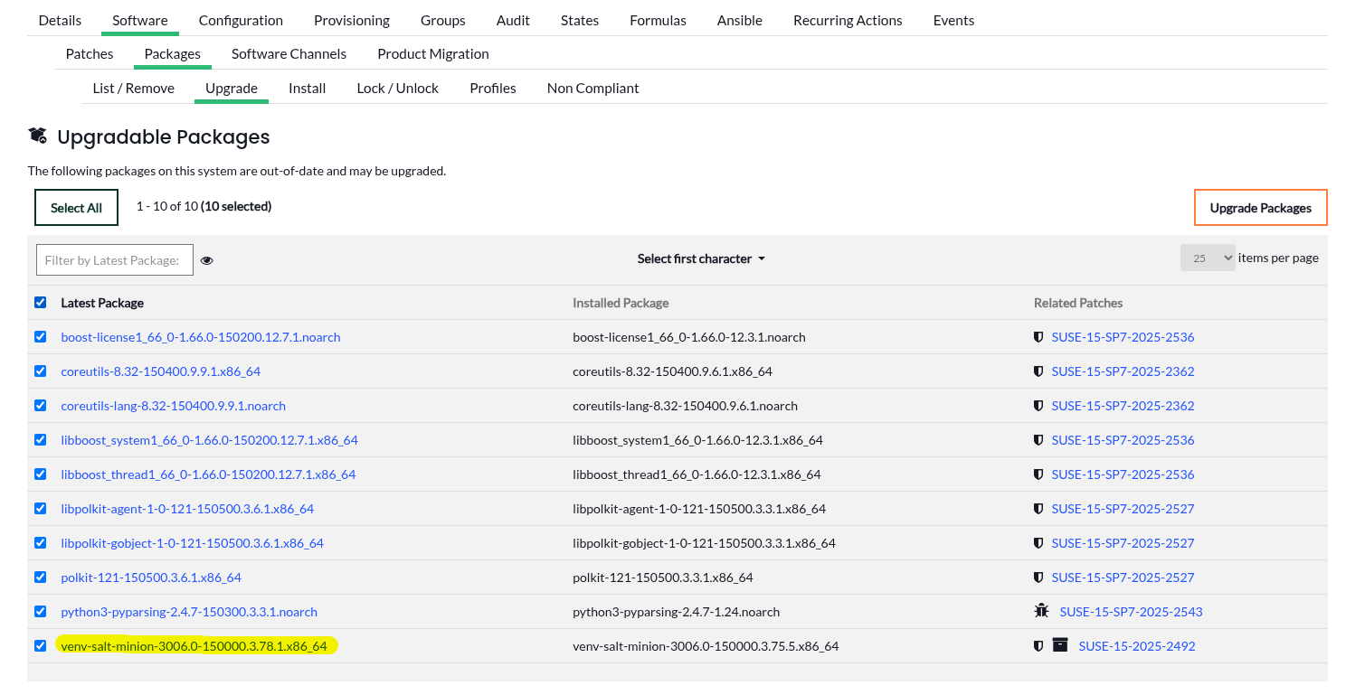Viewport: 1346px width, 695px height.
Task: Click the shield icon in libpolkit-agent row
Action: click(1038, 509)
